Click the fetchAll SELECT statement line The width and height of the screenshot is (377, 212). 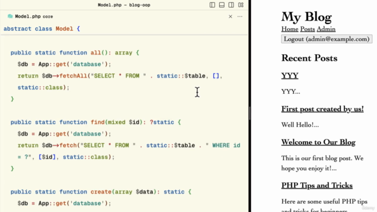pos(120,76)
